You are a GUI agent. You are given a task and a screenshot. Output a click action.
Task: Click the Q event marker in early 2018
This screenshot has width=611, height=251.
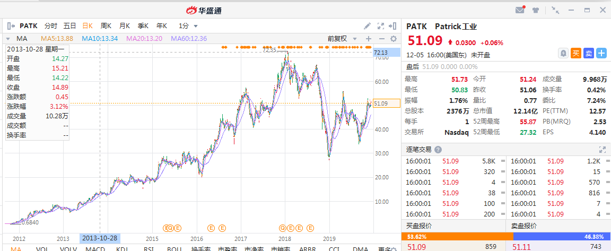(x=283, y=228)
